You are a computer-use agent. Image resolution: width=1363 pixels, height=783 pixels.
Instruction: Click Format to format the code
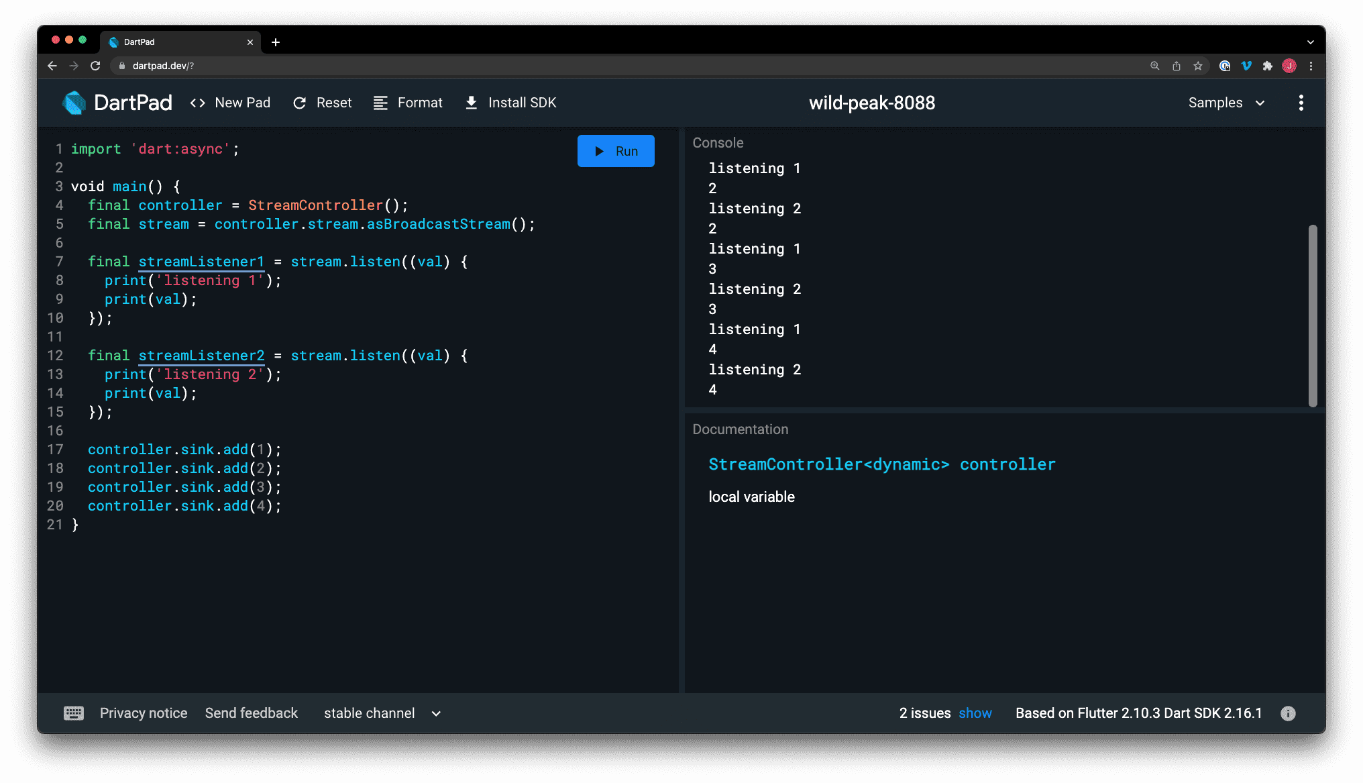(408, 103)
